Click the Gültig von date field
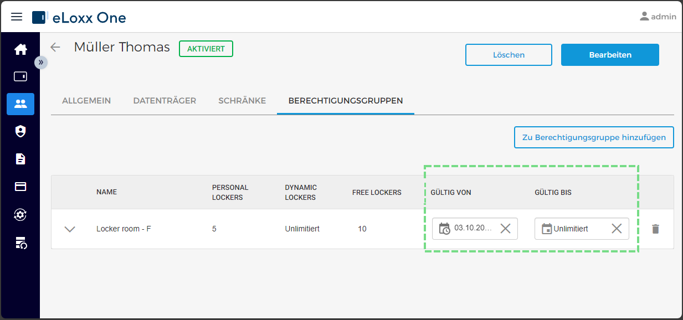Screen dimensions: 683x320 (x=475, y=229)
